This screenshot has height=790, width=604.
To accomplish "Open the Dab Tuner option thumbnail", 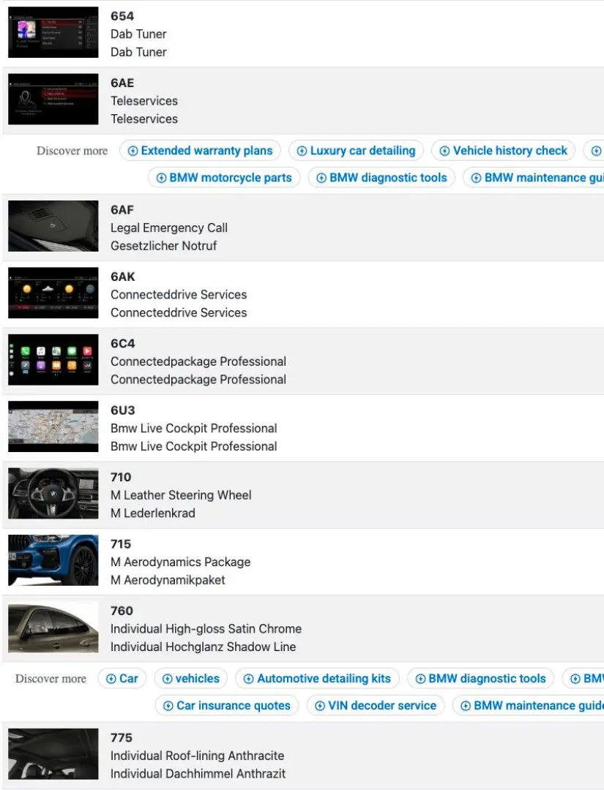I will 53,33.
